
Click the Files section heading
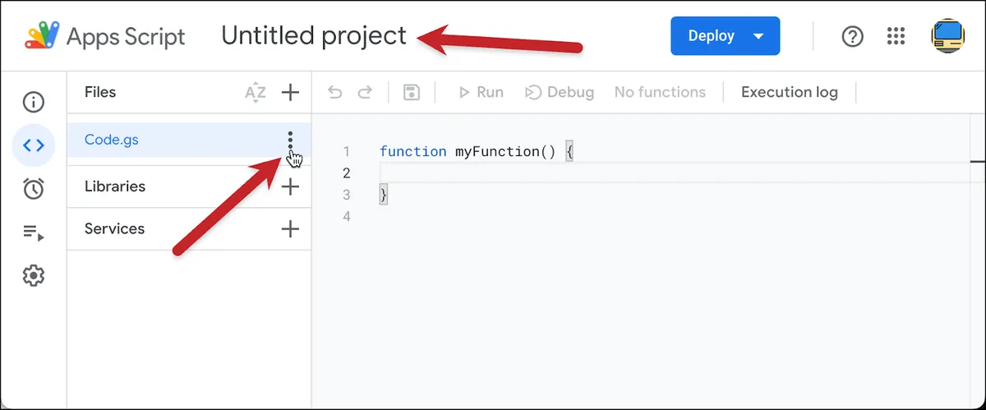coord(100,92)
